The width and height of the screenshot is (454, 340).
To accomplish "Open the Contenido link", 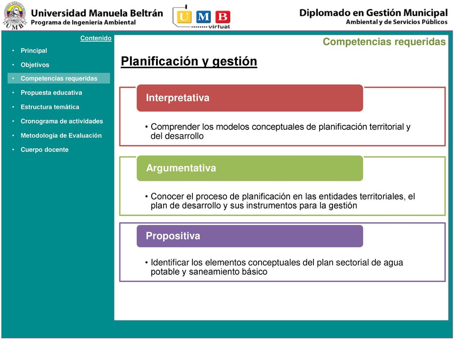I will pos(96,38).
